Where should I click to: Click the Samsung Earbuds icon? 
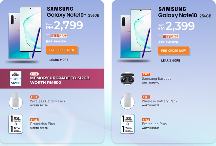127,79
